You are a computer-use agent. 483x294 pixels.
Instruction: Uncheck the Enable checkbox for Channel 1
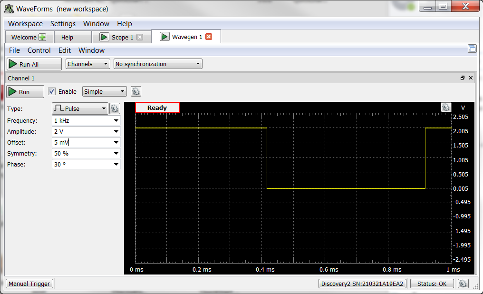[51, 91]
